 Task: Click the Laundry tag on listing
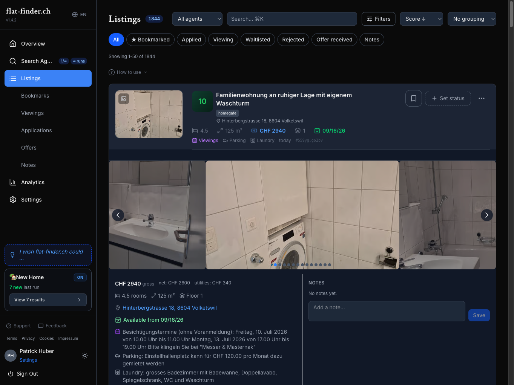(x=262, y=141)
